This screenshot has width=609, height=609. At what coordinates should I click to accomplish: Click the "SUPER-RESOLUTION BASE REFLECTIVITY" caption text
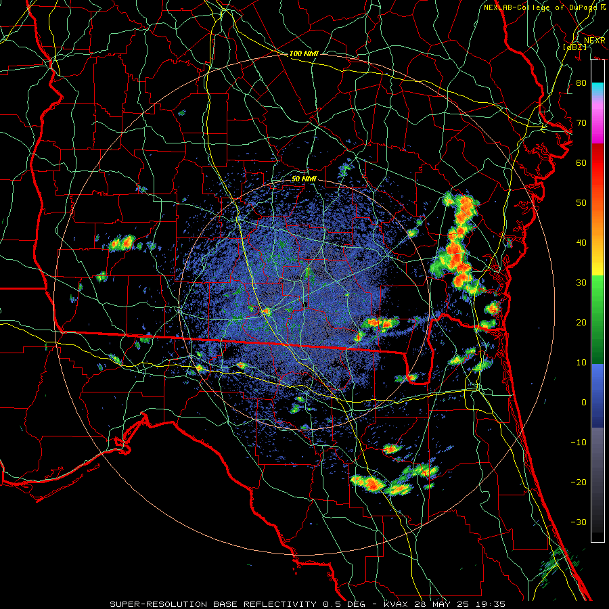pos(213,604)
